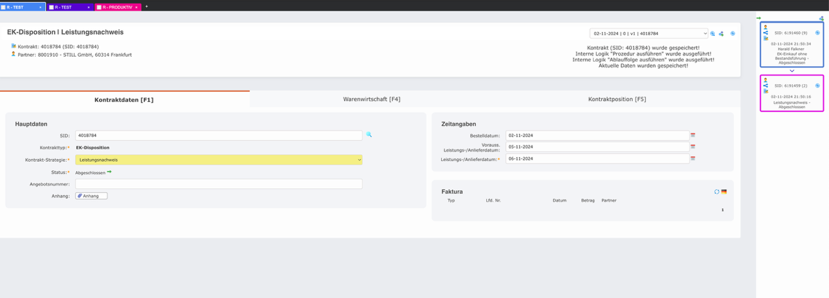Select the purple R - TEST browser tab
Screen dimensions: 829x298
click(70, 7)
